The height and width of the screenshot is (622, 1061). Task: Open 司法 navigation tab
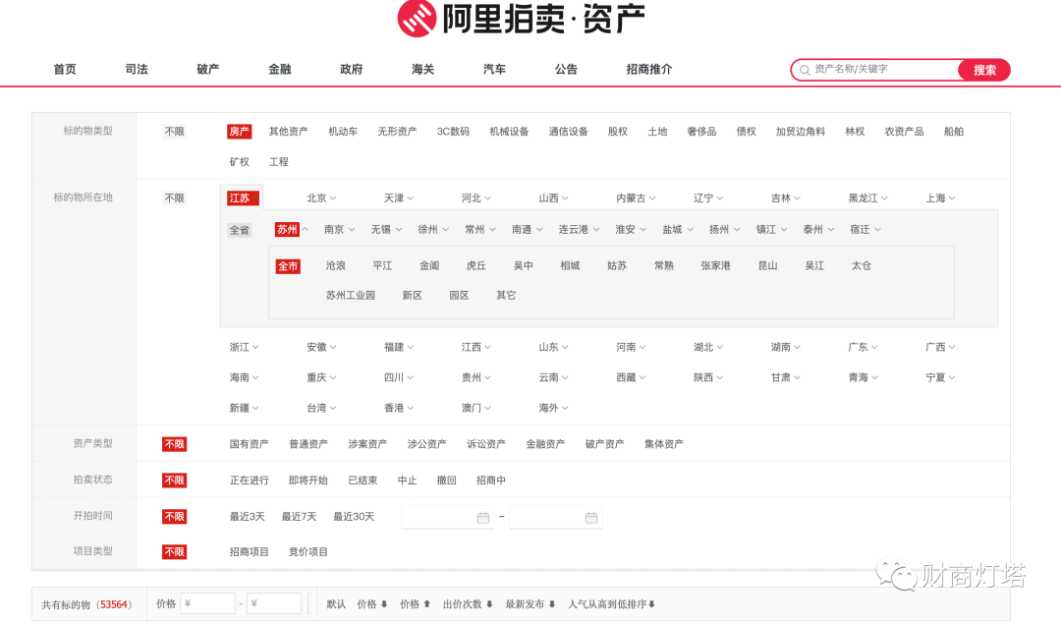click(x=137, y=69)
